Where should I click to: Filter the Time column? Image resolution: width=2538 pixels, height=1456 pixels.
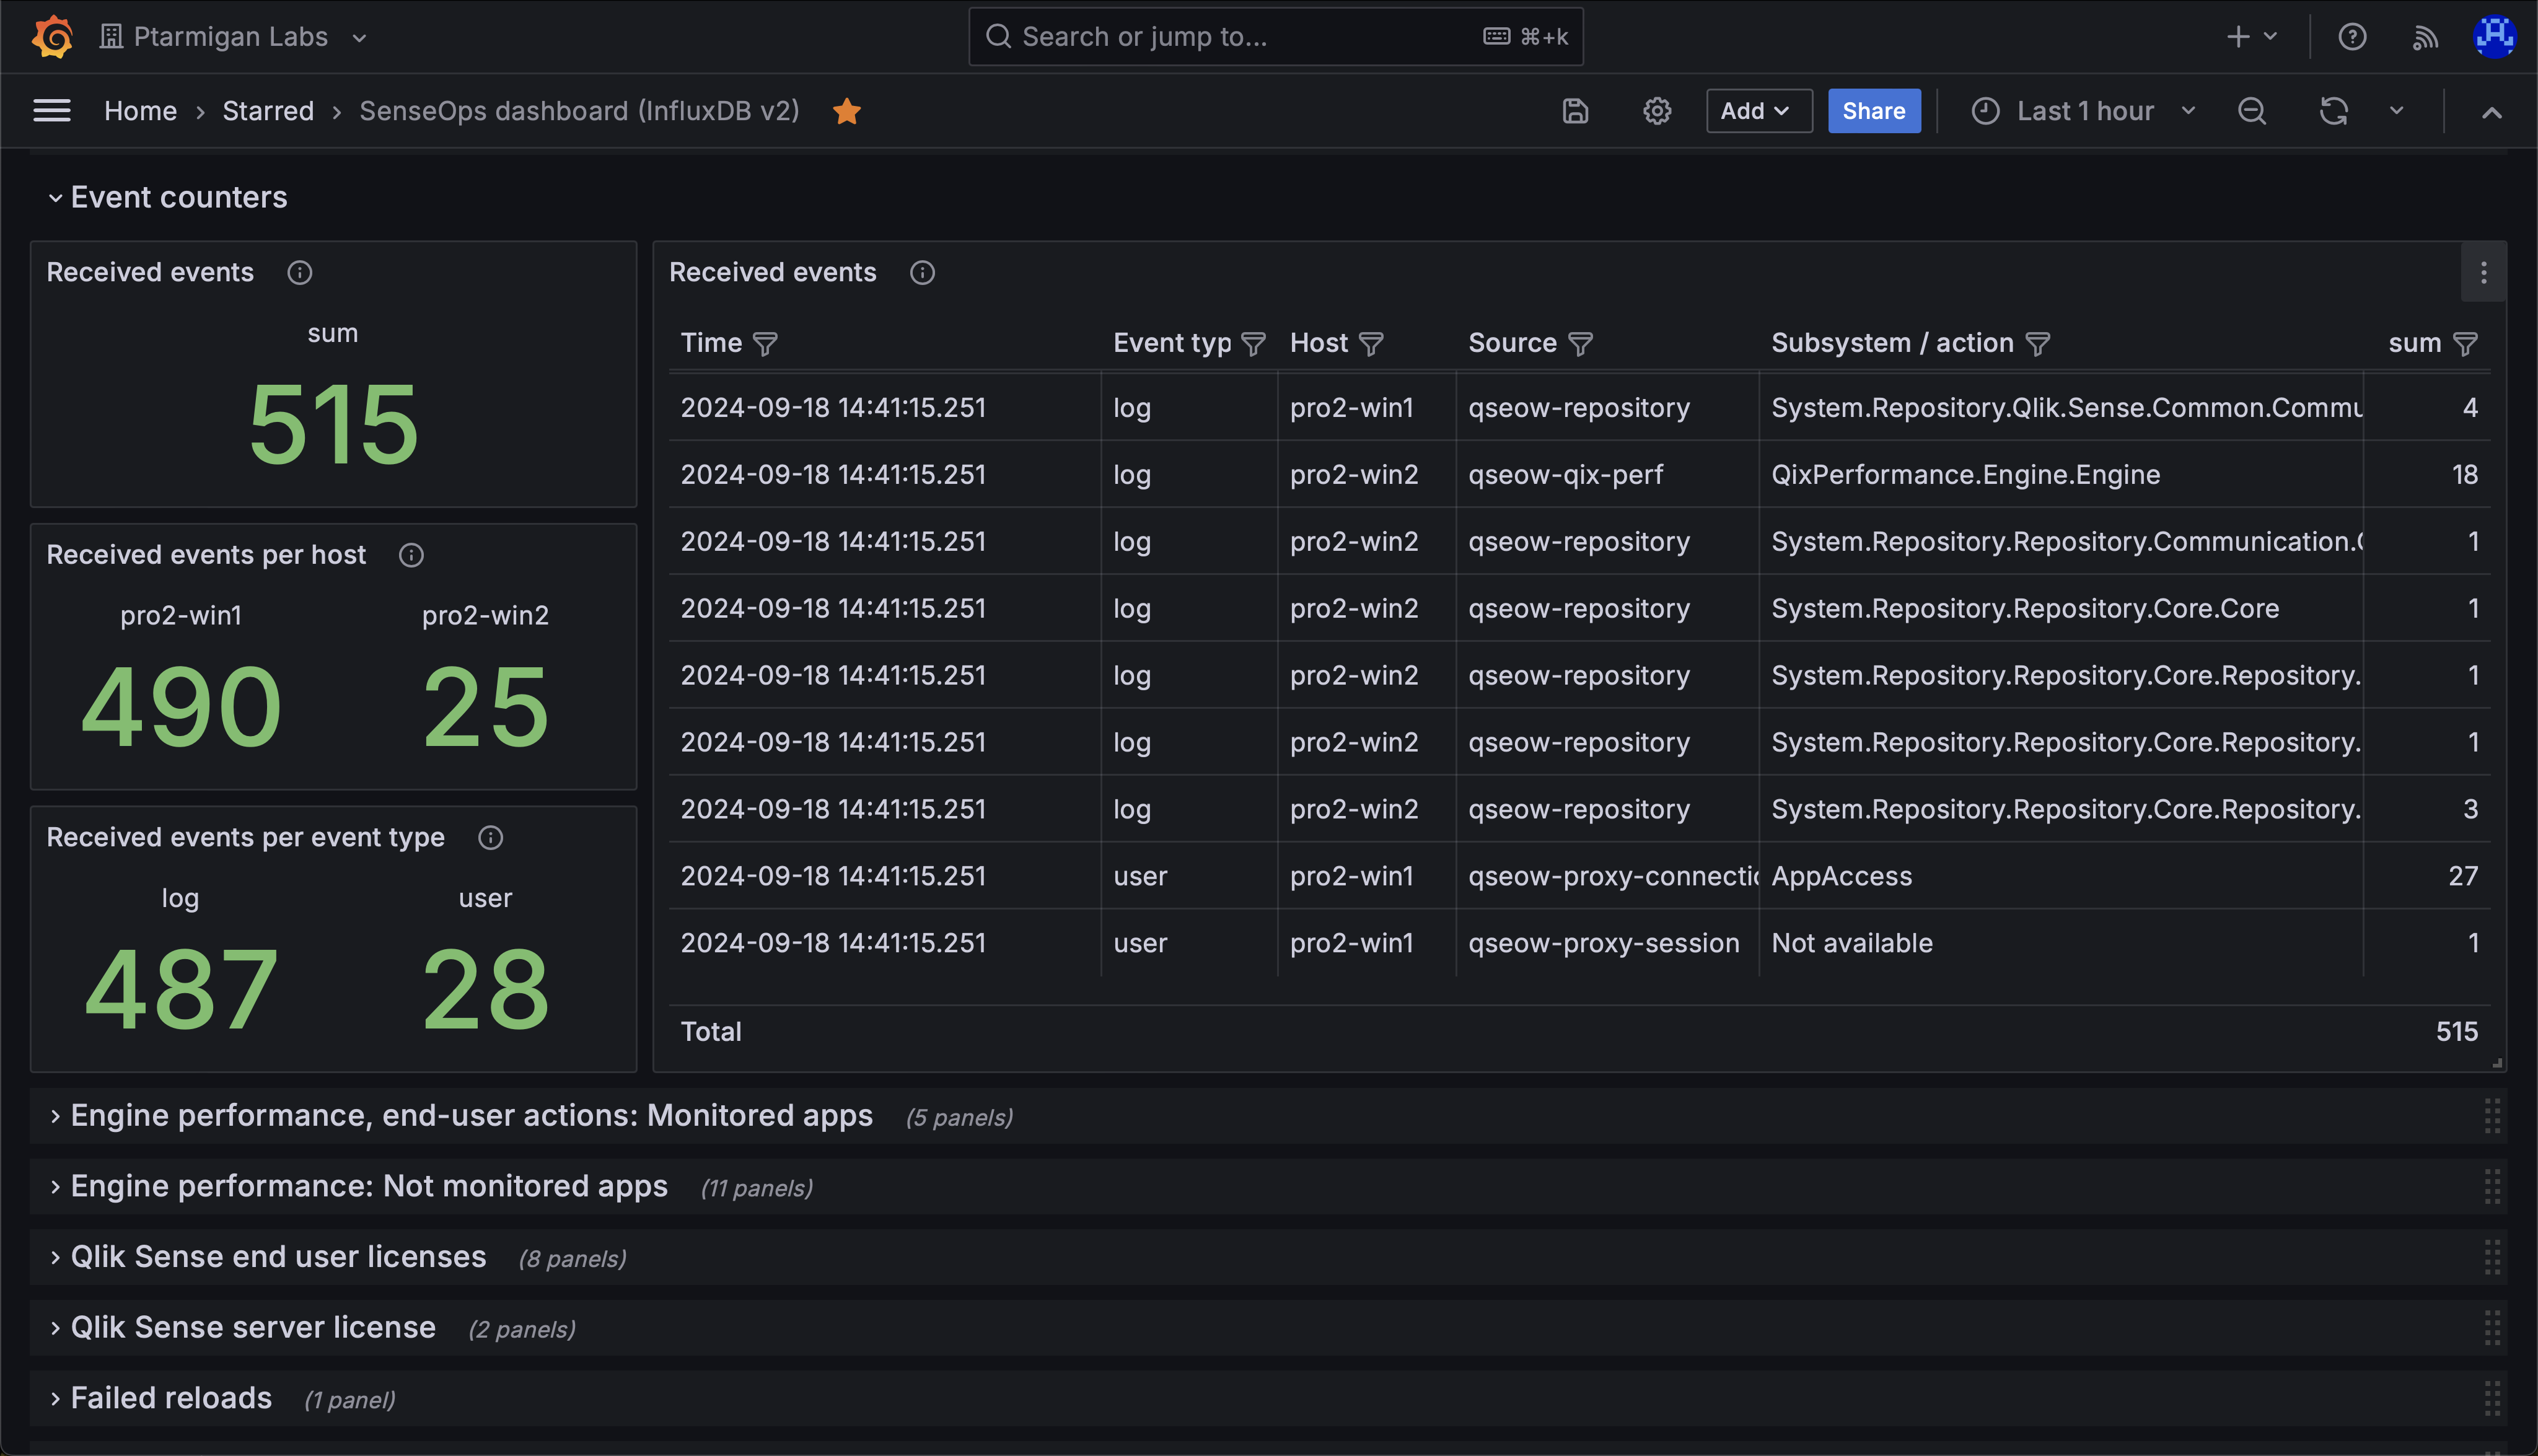[x=765, y=344]
